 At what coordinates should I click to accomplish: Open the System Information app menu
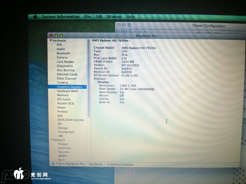coord(61,17)
